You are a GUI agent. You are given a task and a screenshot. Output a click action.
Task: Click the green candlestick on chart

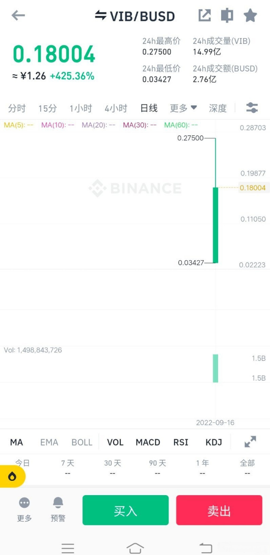click(215, 225)
